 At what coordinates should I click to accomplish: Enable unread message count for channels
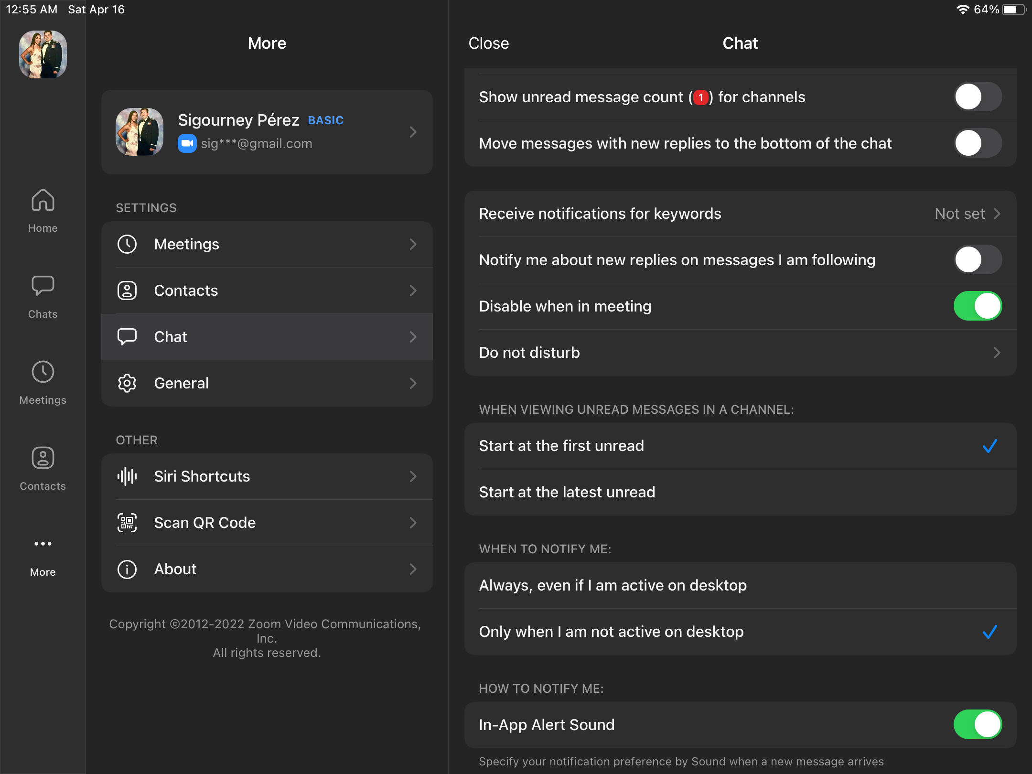[978, 97]
